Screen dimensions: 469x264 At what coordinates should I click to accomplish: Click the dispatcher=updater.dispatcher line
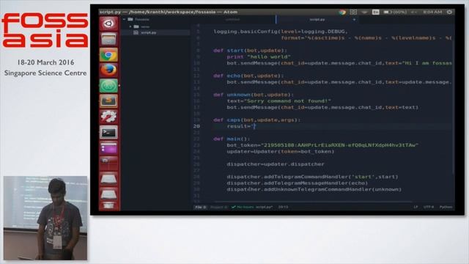pos(276,164)
